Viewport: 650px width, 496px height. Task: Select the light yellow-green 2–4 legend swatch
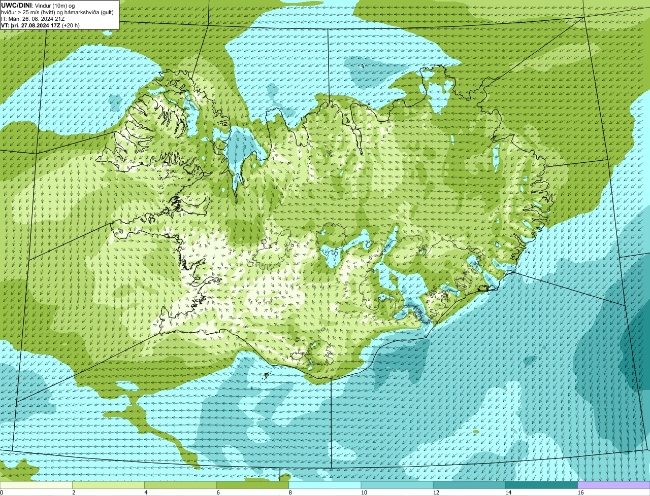[109, 485]
